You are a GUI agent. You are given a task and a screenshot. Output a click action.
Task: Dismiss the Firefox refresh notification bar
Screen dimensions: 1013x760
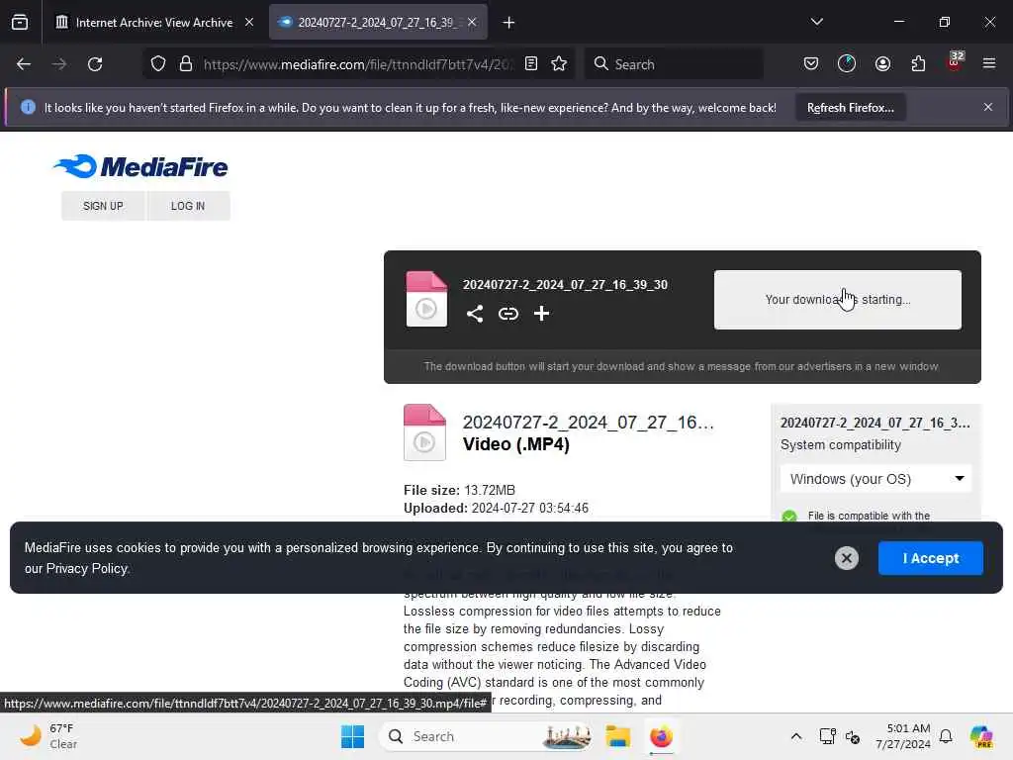pos(988,107)
